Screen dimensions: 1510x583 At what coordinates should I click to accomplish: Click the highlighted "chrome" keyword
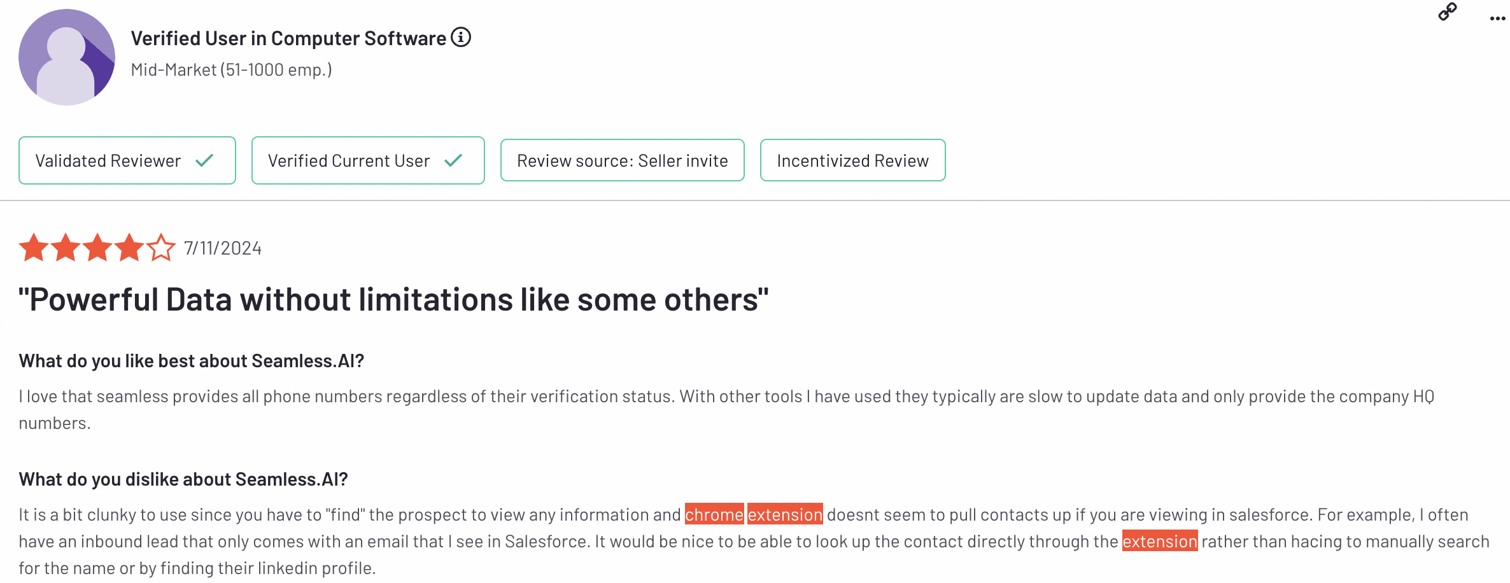tap(714, 514)
